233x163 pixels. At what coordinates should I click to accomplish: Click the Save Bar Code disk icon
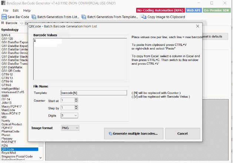[x=4, y=17]
